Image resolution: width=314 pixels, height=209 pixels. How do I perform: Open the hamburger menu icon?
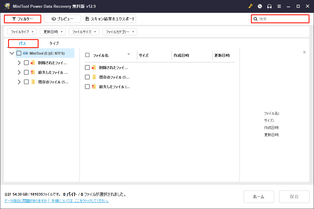[x=279, y=6]
